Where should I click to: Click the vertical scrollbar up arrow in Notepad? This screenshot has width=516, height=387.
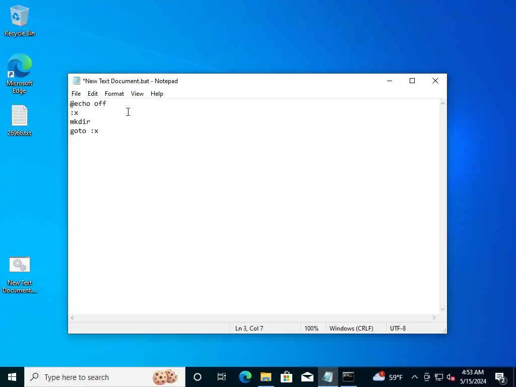point(442,103)
